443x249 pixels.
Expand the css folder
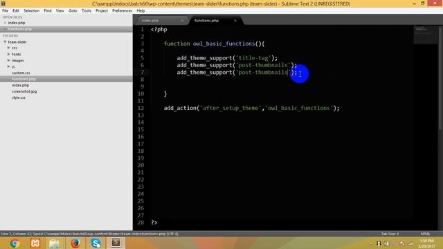click(x=9, y=48)
